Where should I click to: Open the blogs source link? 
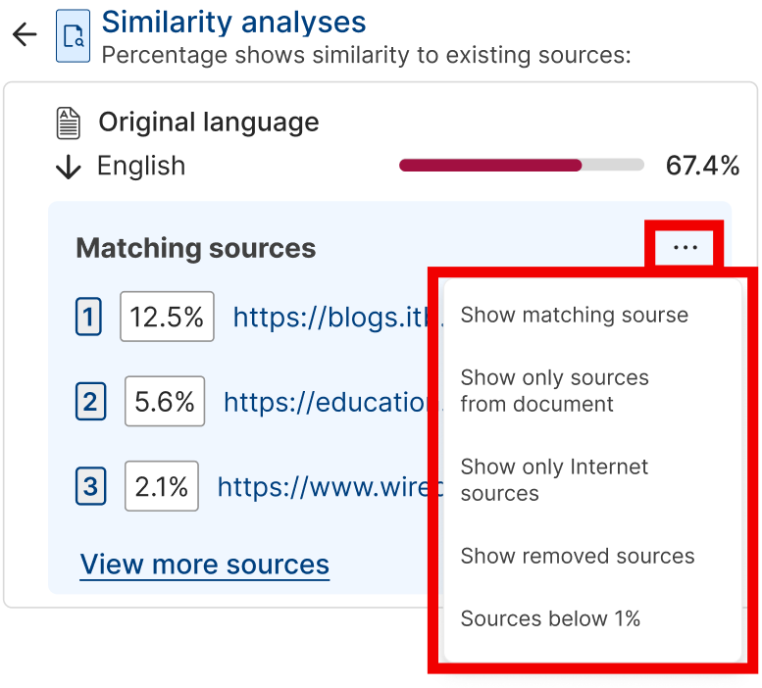(x=337, y=318)
